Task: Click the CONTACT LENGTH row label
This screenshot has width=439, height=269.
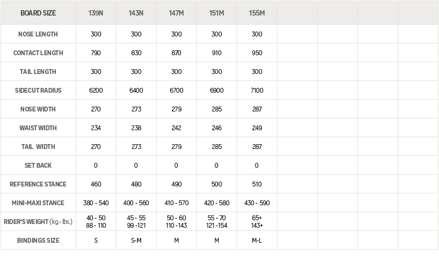Action: [x=38, y=53]
